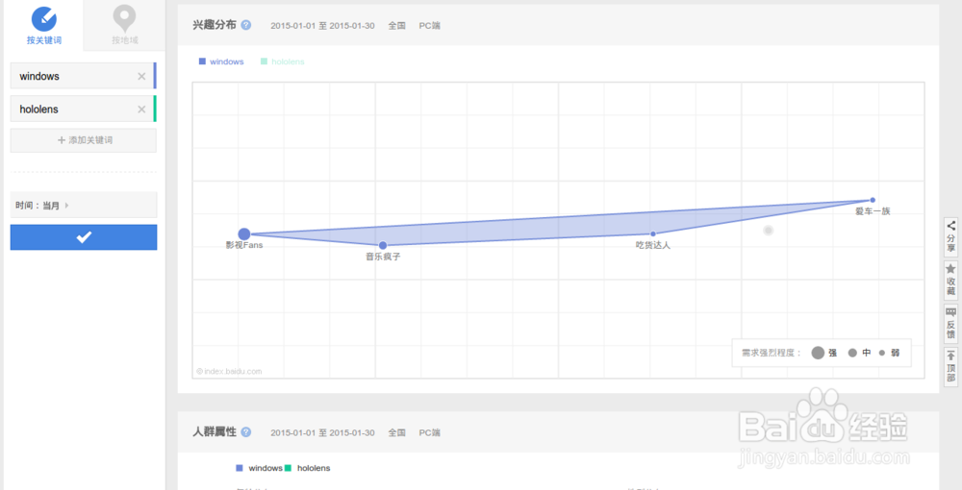Click the 强 demand intensity legend dot

pyautogui.click(x=818, y=353)
